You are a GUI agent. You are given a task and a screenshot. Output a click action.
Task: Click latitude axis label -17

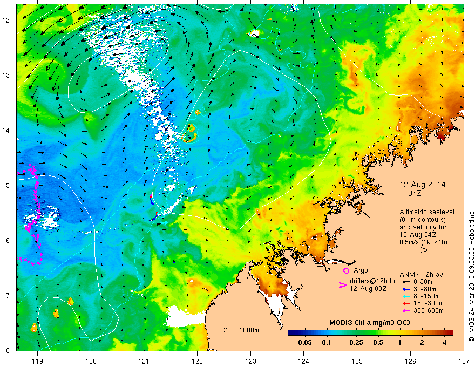pos(5,296)
